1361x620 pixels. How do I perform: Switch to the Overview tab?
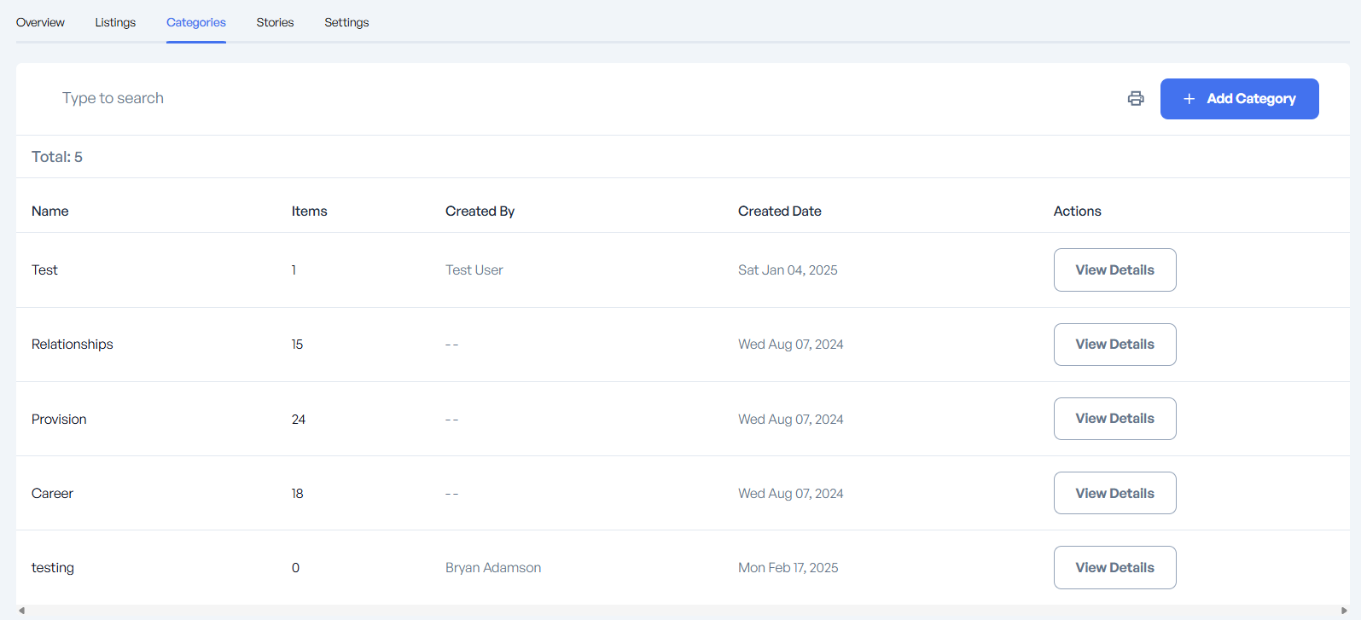[40, 22]
